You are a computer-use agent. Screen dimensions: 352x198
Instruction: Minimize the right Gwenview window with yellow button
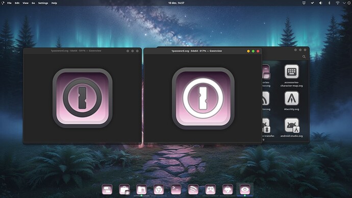[x=248, y=51]
